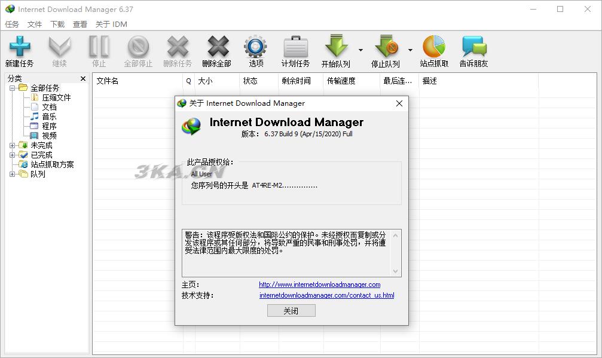Click the 新建任务 (new task) plus icon
The height and width of the screenshot is (358, 602).
[20, 46]
